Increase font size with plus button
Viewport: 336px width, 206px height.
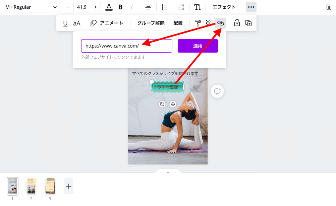tap(96, 7)
